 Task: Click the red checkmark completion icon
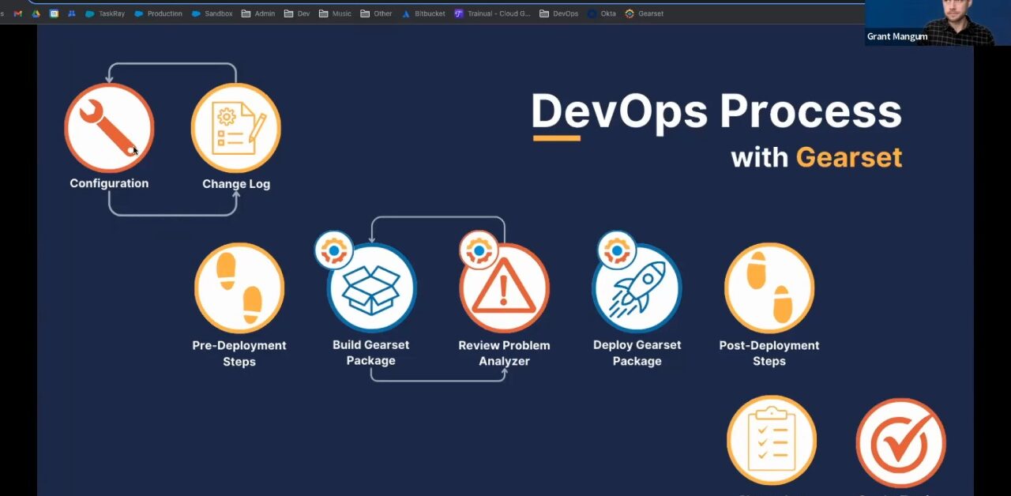coord(900,442)
